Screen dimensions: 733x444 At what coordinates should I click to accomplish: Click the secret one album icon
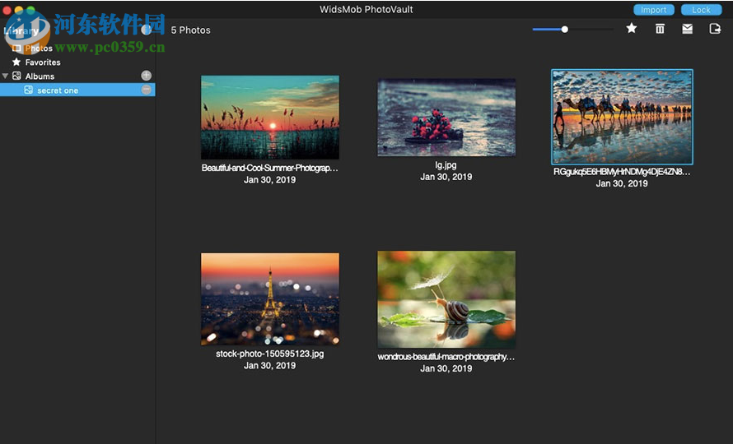pyautogui.click(x=29, y=90)
